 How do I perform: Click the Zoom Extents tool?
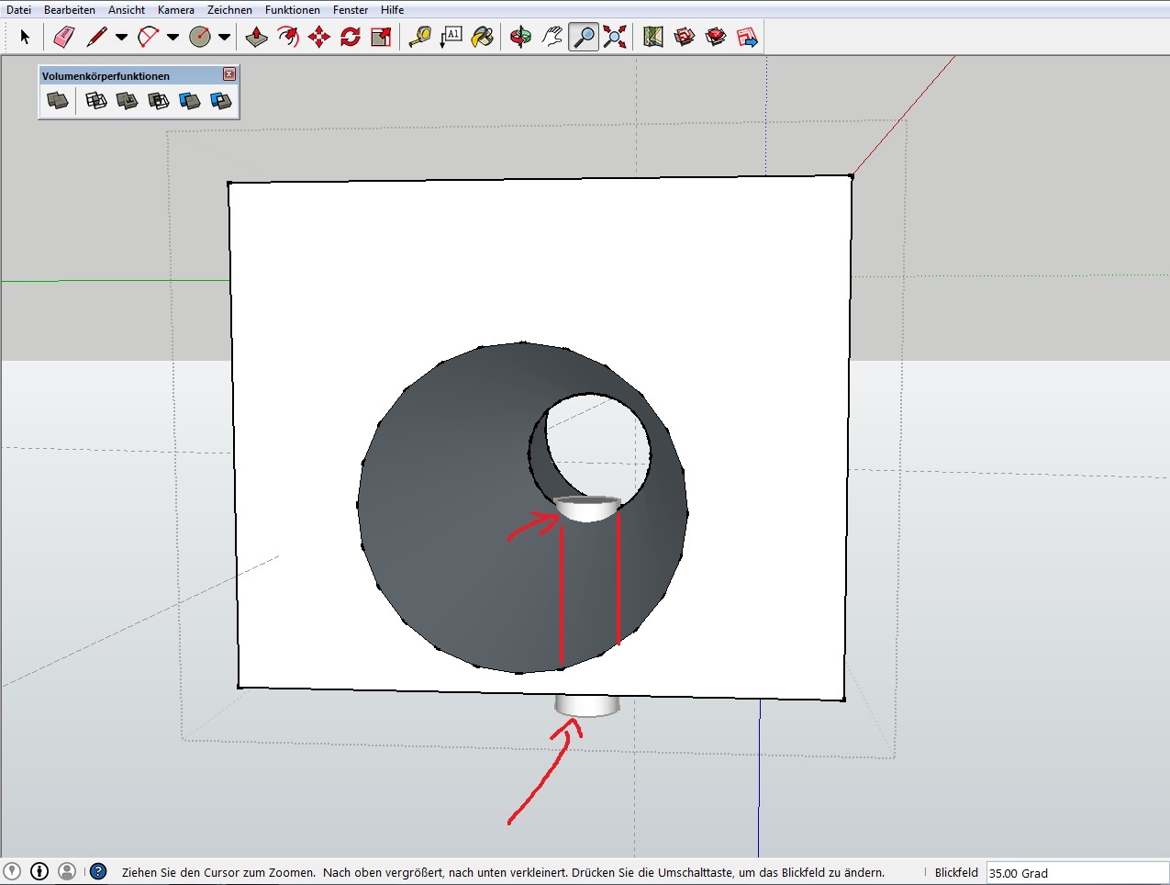coord(615,38)
